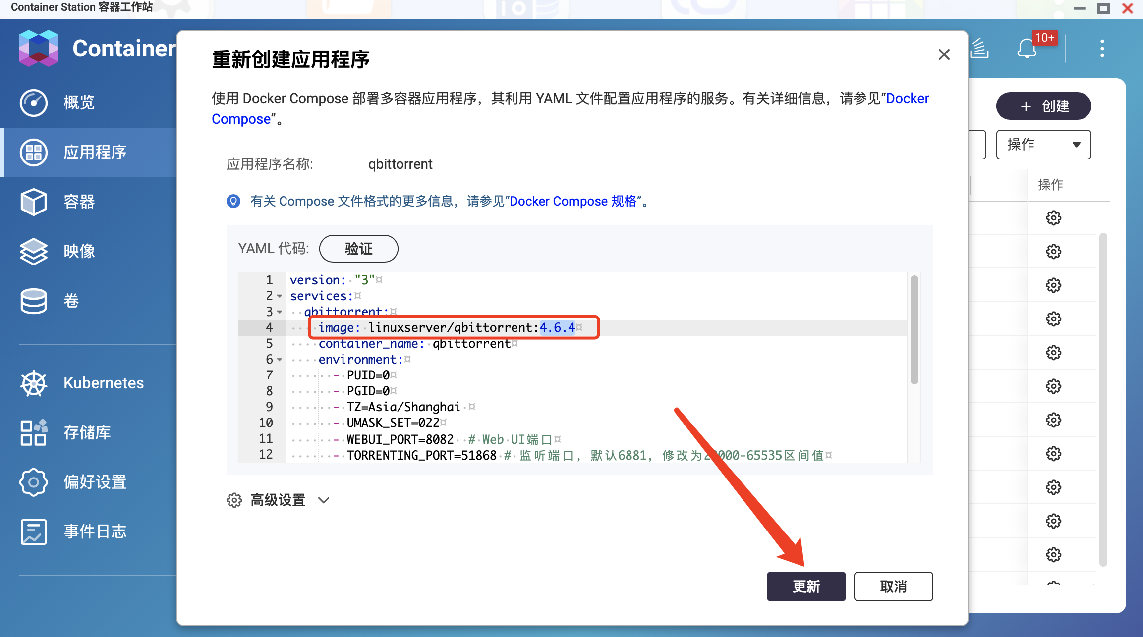Viewport: 1143px width, 637px height.
Task: Open the three-dot more menu
Action: click(1102, 49)
